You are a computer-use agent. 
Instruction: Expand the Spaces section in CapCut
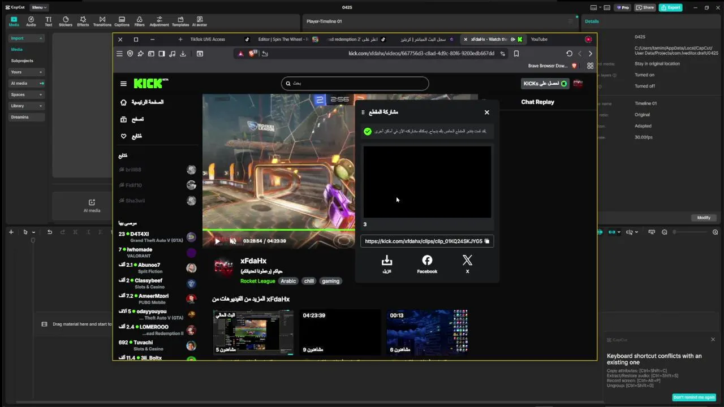pyautogui.click(x=27, y=94)
